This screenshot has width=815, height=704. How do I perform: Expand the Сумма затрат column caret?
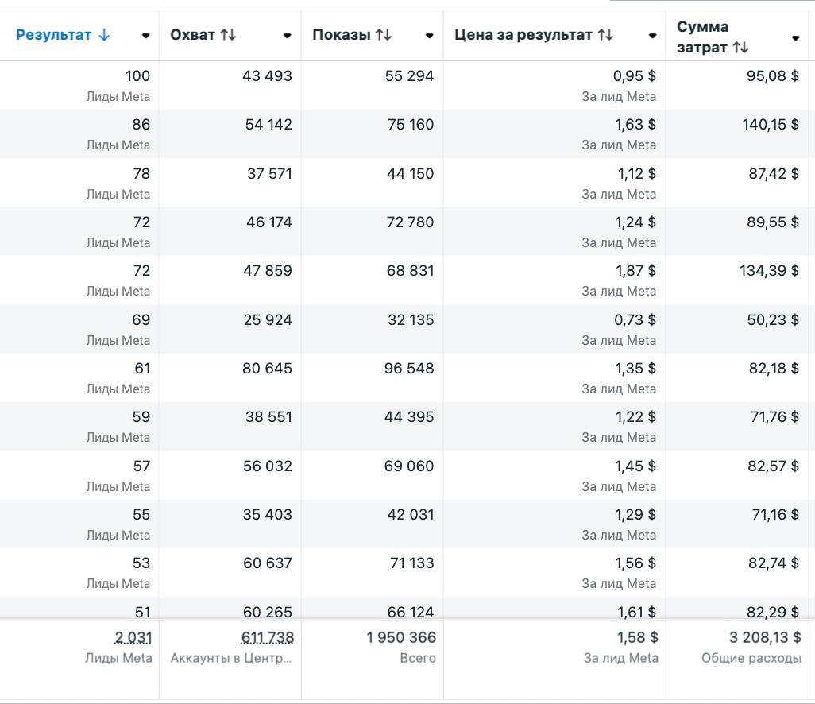click(x=796, y=38)
